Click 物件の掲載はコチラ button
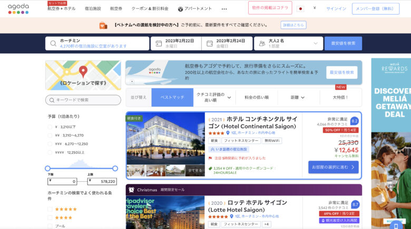 tap(270, 8)
